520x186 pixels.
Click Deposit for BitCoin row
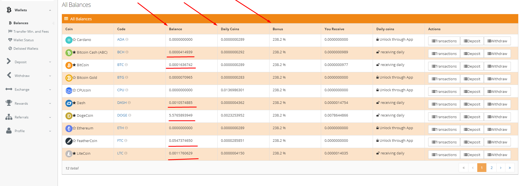472,66
